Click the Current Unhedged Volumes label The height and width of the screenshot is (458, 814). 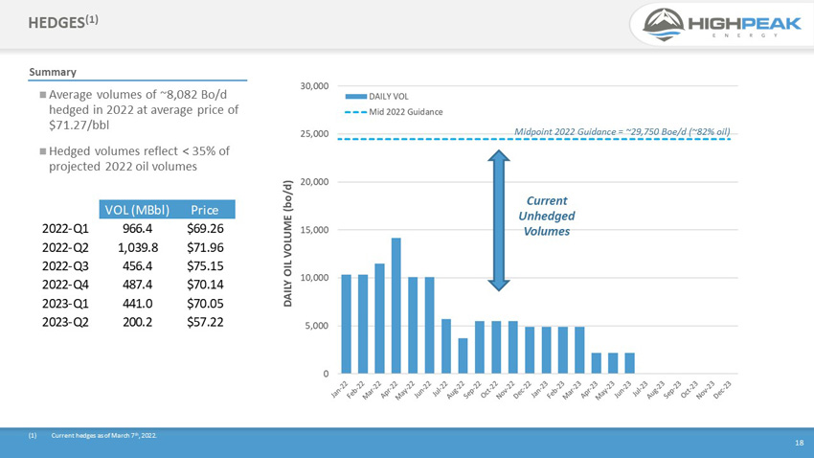coord(547,216)
